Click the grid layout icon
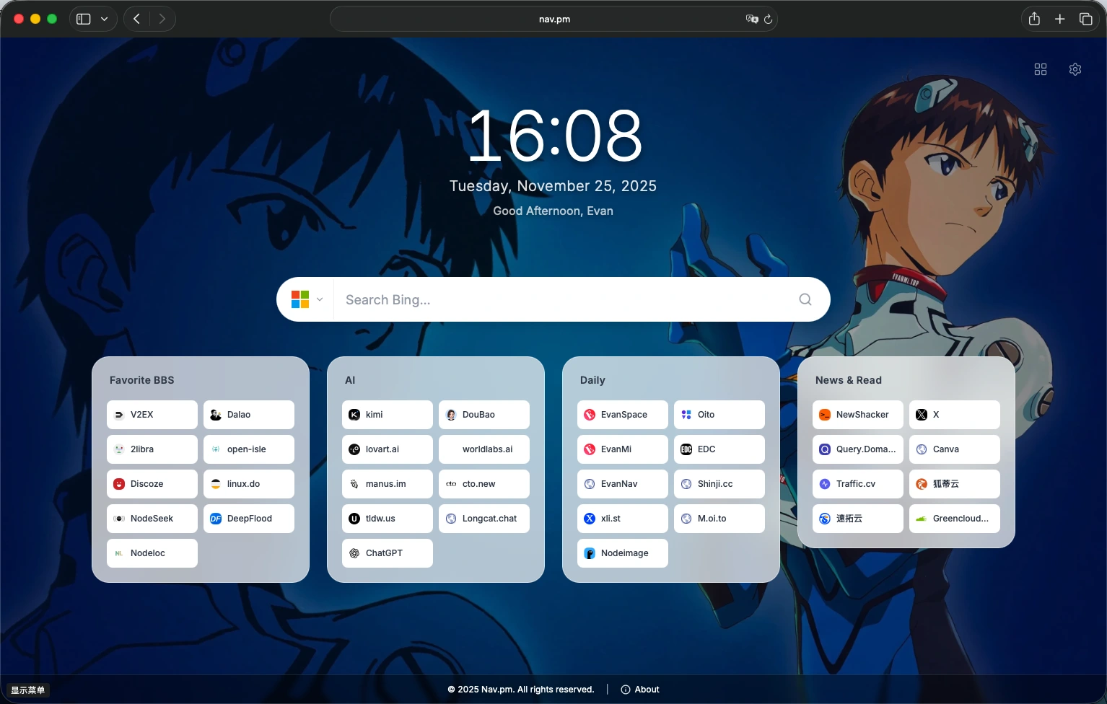 click(1040, 69)
